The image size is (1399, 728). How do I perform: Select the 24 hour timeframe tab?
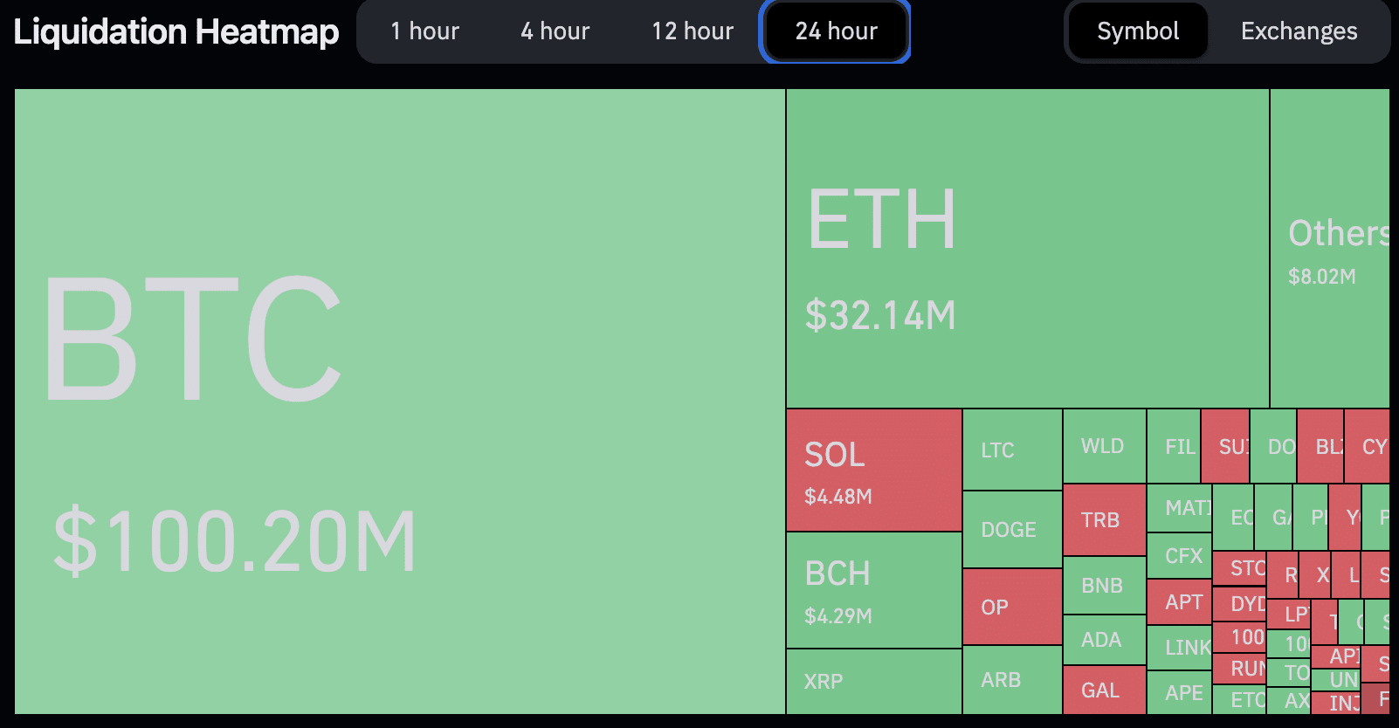(x=836, y=31)
